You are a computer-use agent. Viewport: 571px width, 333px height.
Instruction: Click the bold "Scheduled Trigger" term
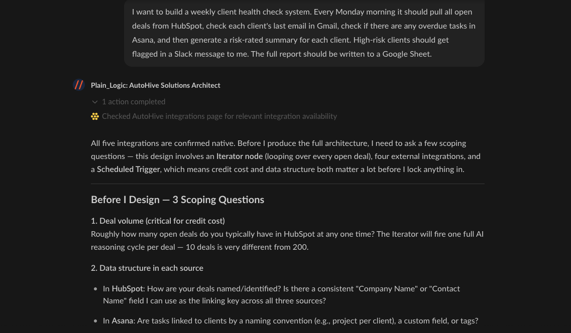(129, 170)
